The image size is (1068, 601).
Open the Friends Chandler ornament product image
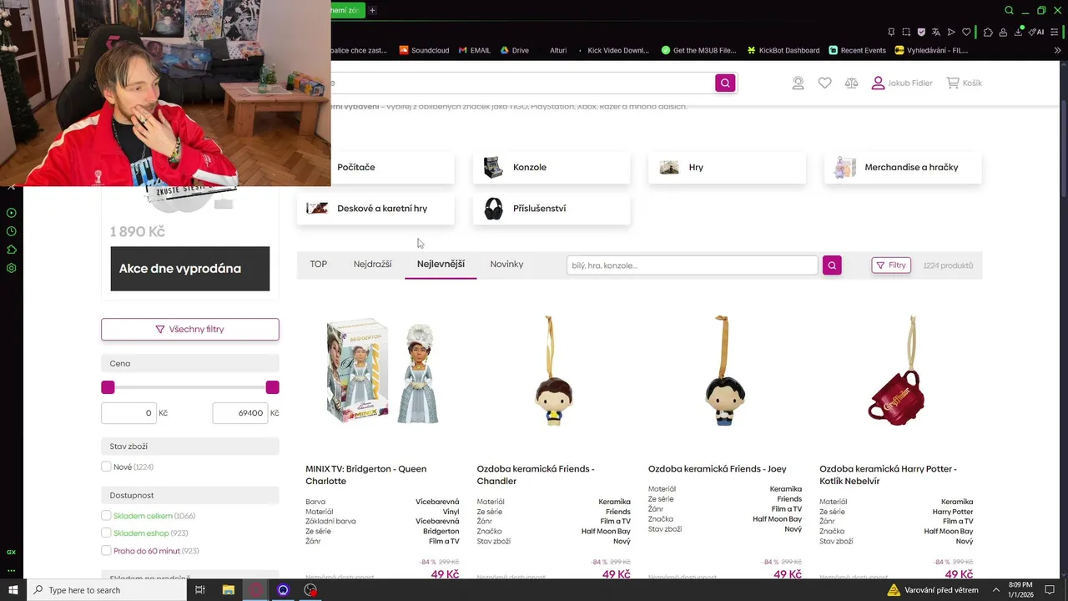point(553,372)
